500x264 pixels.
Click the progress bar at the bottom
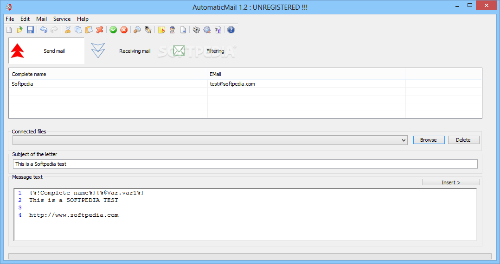(250, 256)
